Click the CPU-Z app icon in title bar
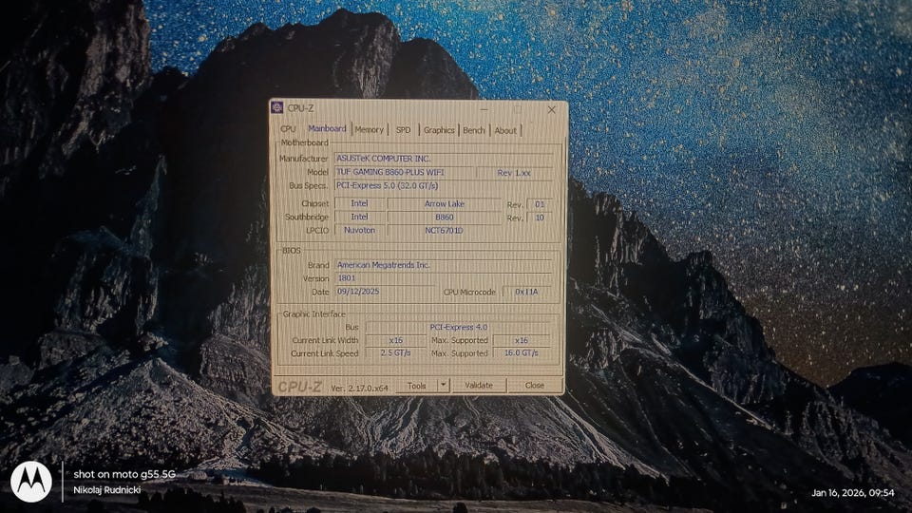Image resolution: width=912 pixels, height=513 pixels. click(x=277, y=107)
